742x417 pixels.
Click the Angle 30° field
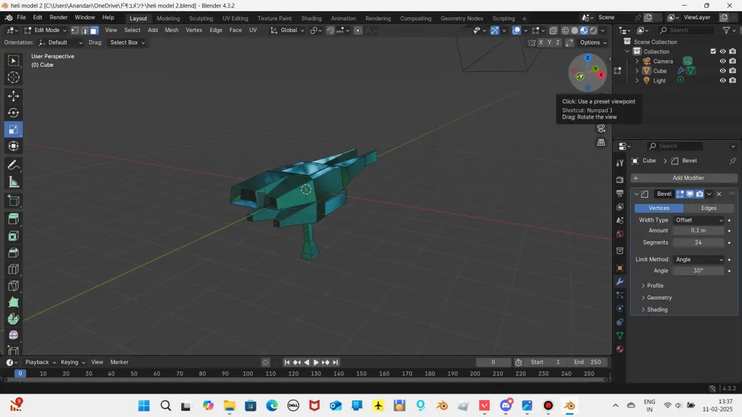click(x=699, y=271)
